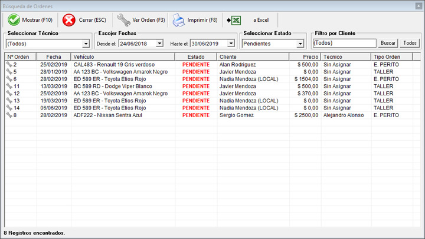Sort by Vehículo column header
This screenshot has width=425, height=239.
point(123,57)
